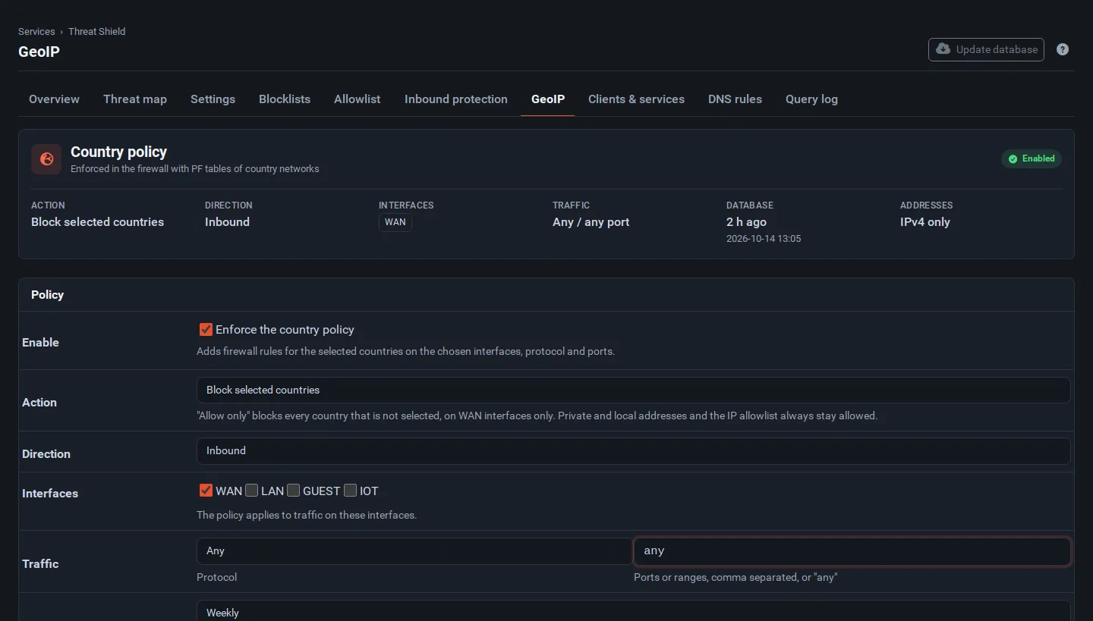Image resolution: width=1093 pixels, height=621 pixels.
Task: Click the green Enabled status badge
Action: tap(1032, 158)
